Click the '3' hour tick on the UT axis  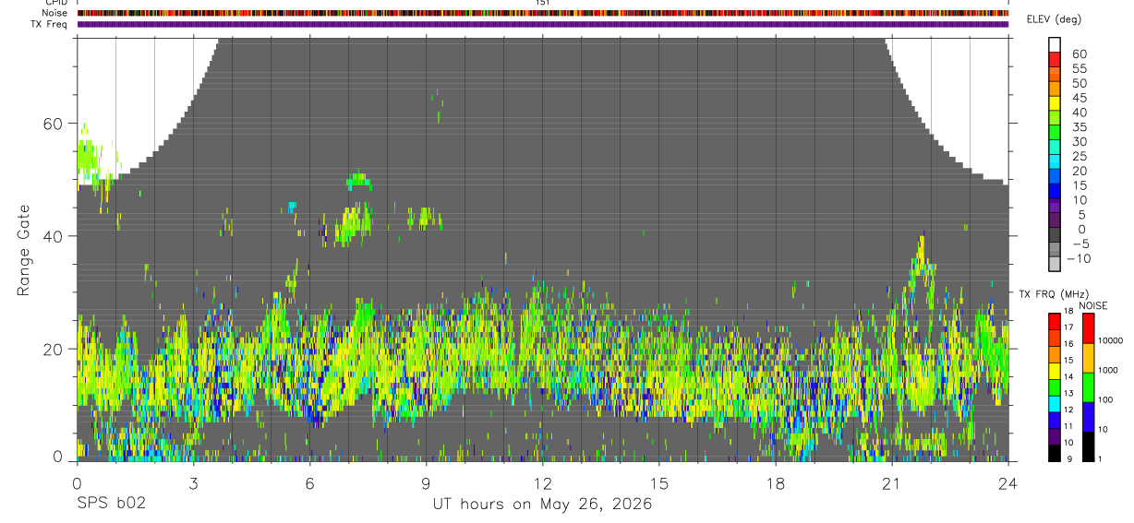[x=193, y=482]
